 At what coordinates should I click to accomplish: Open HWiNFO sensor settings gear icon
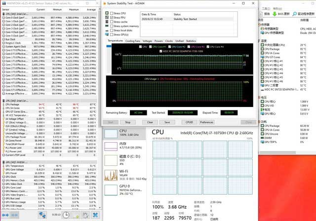[85, 215]
